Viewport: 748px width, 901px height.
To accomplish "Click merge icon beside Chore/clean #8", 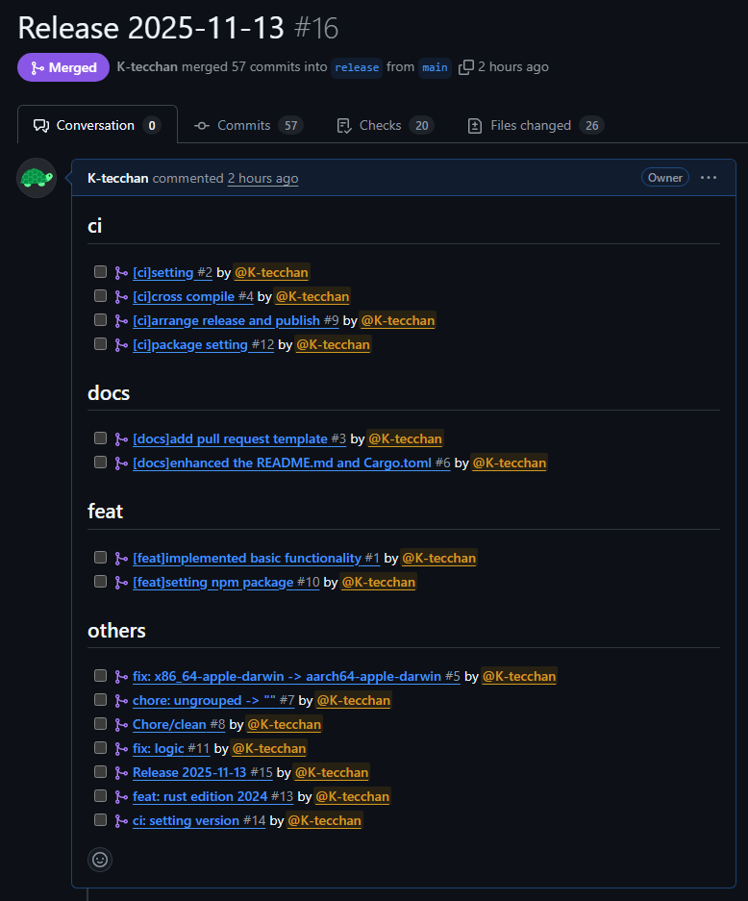I will [x=121, y=725].
